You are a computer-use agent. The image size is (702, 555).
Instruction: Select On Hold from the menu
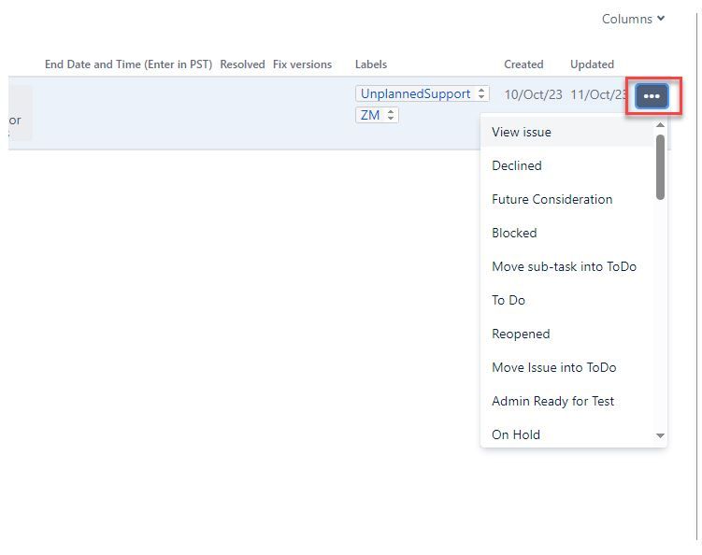click(566, 434)
